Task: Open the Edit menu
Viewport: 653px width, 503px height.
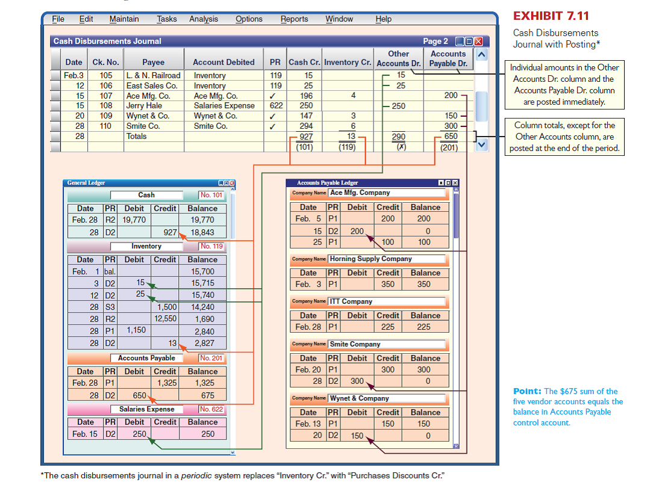Action: tap(86, 19)
